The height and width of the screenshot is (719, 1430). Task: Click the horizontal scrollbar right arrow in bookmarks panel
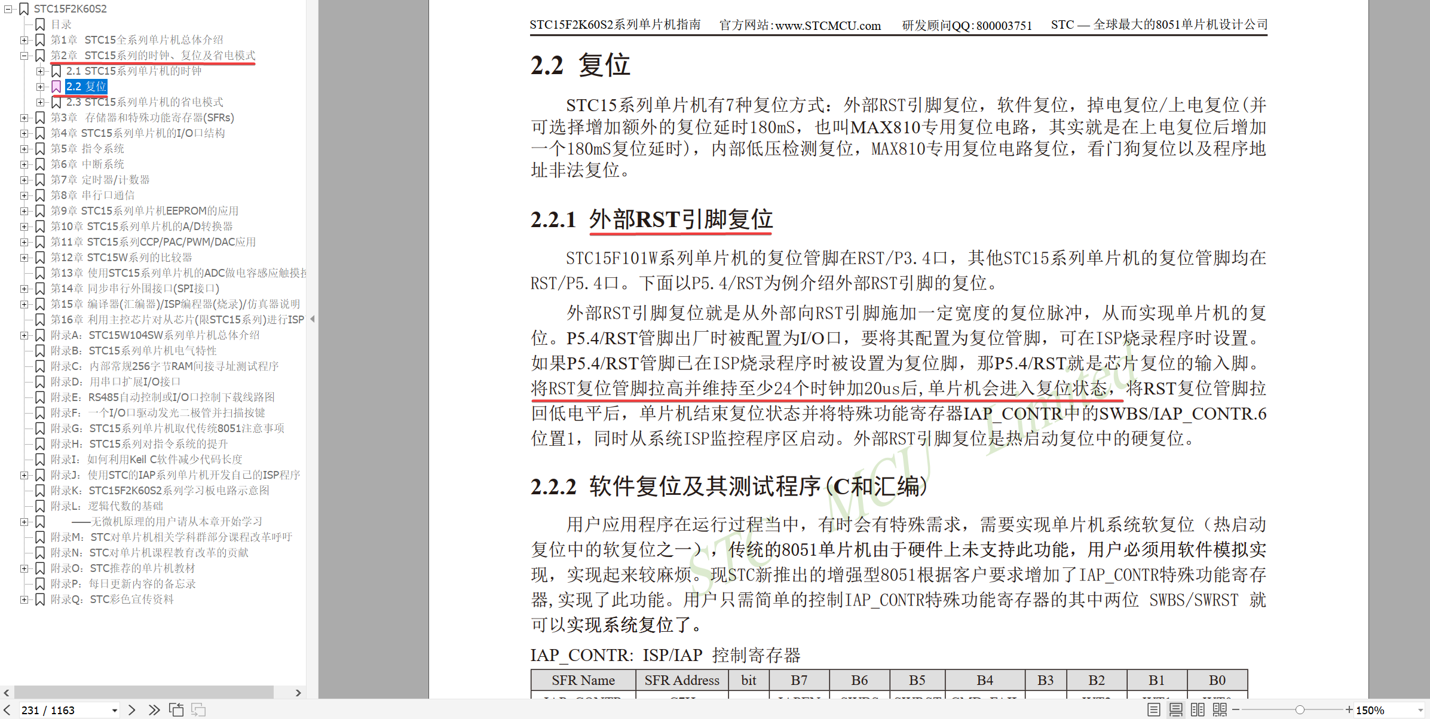tap(298, 693)
